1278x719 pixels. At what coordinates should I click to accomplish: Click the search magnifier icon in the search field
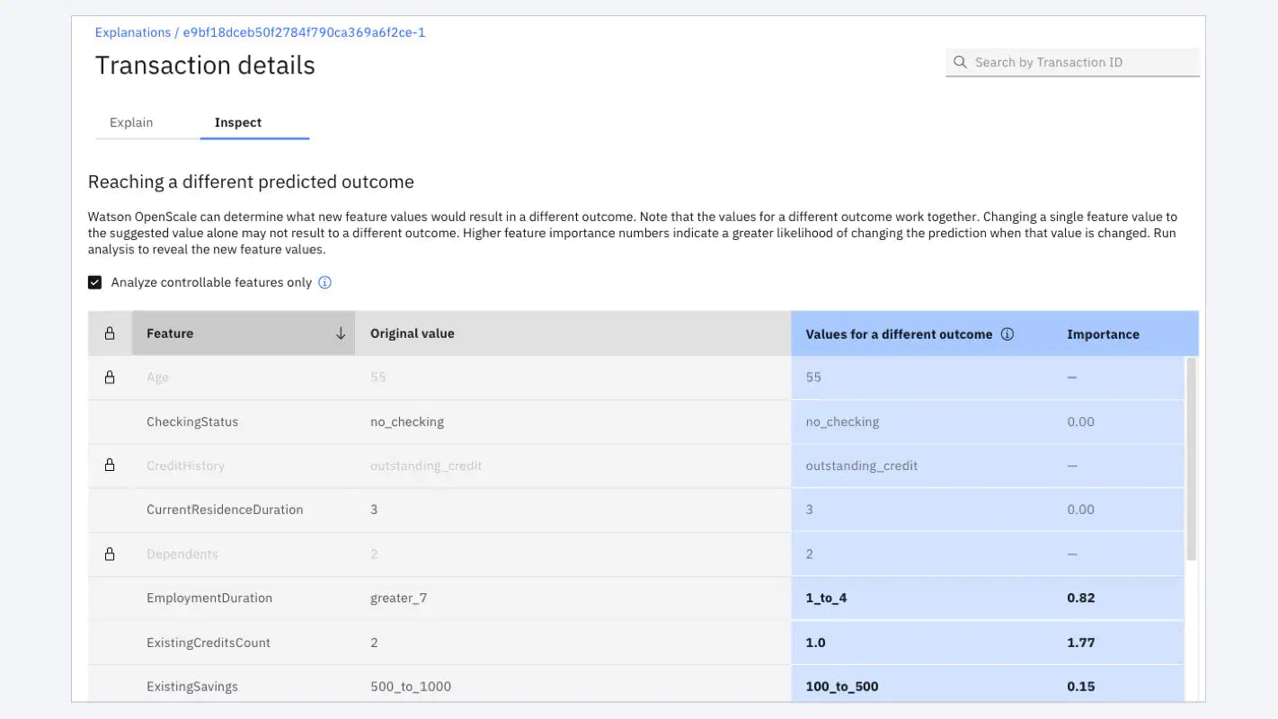(960, 62)
